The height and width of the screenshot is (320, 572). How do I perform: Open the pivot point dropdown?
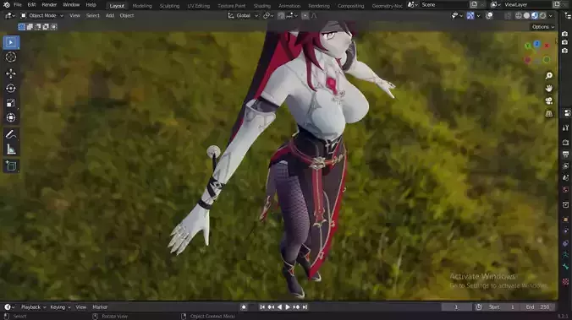(268, 16)
